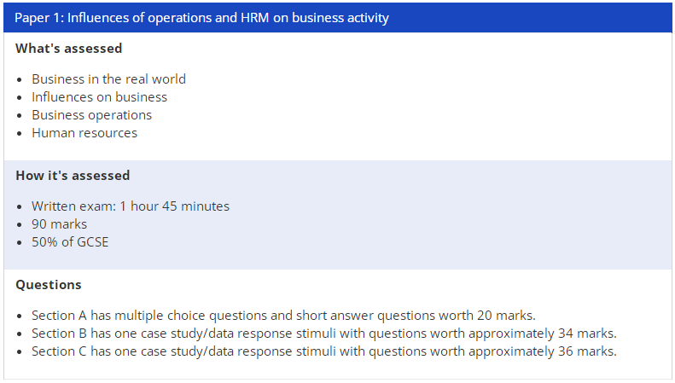The image size is (675, 383).
Task: Click the Section A multiple choice description
Action: point(283,316)
